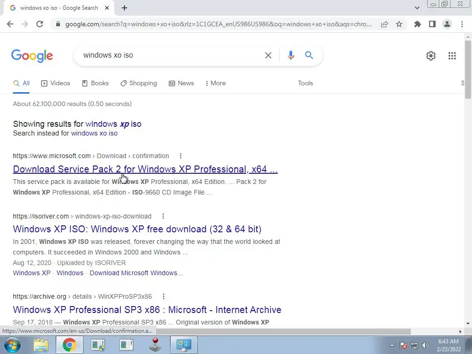Click the taskbar clock showing 6:43 AM

[448, 345]
